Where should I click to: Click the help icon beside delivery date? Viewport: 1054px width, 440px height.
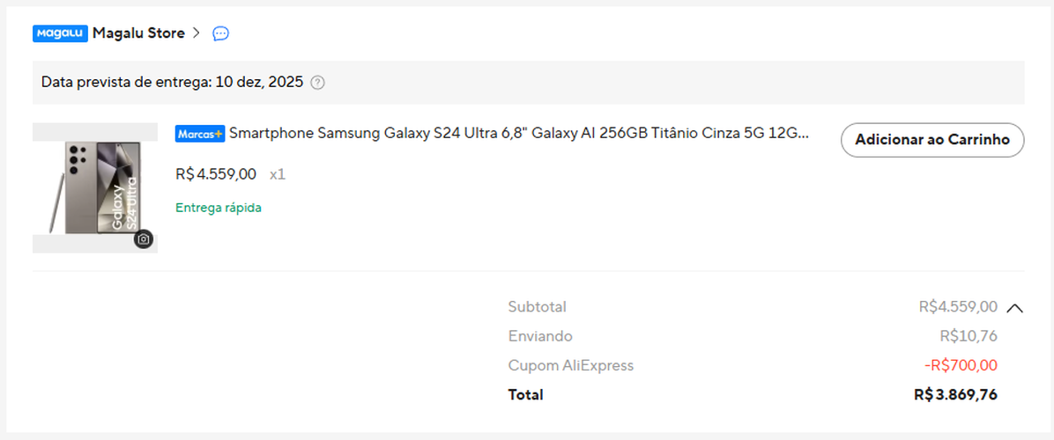[318, 83]
